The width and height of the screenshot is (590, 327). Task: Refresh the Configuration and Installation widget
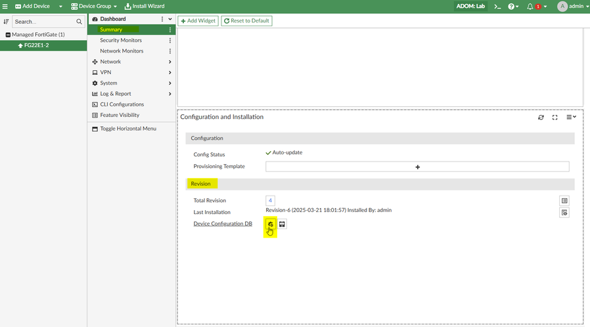click(x=541, y=117)
